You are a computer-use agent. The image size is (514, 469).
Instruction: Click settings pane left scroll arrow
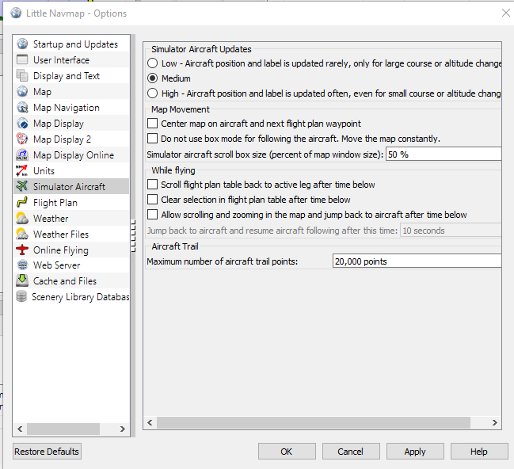pyautogui.click(x=150, y=422)
